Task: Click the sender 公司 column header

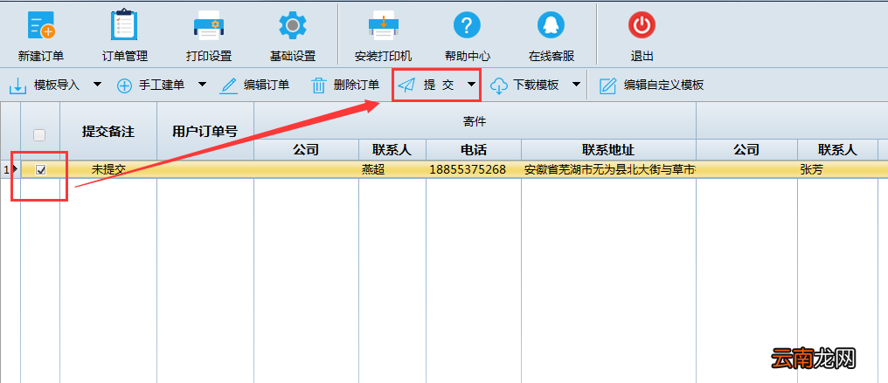Action: (306, 150)
